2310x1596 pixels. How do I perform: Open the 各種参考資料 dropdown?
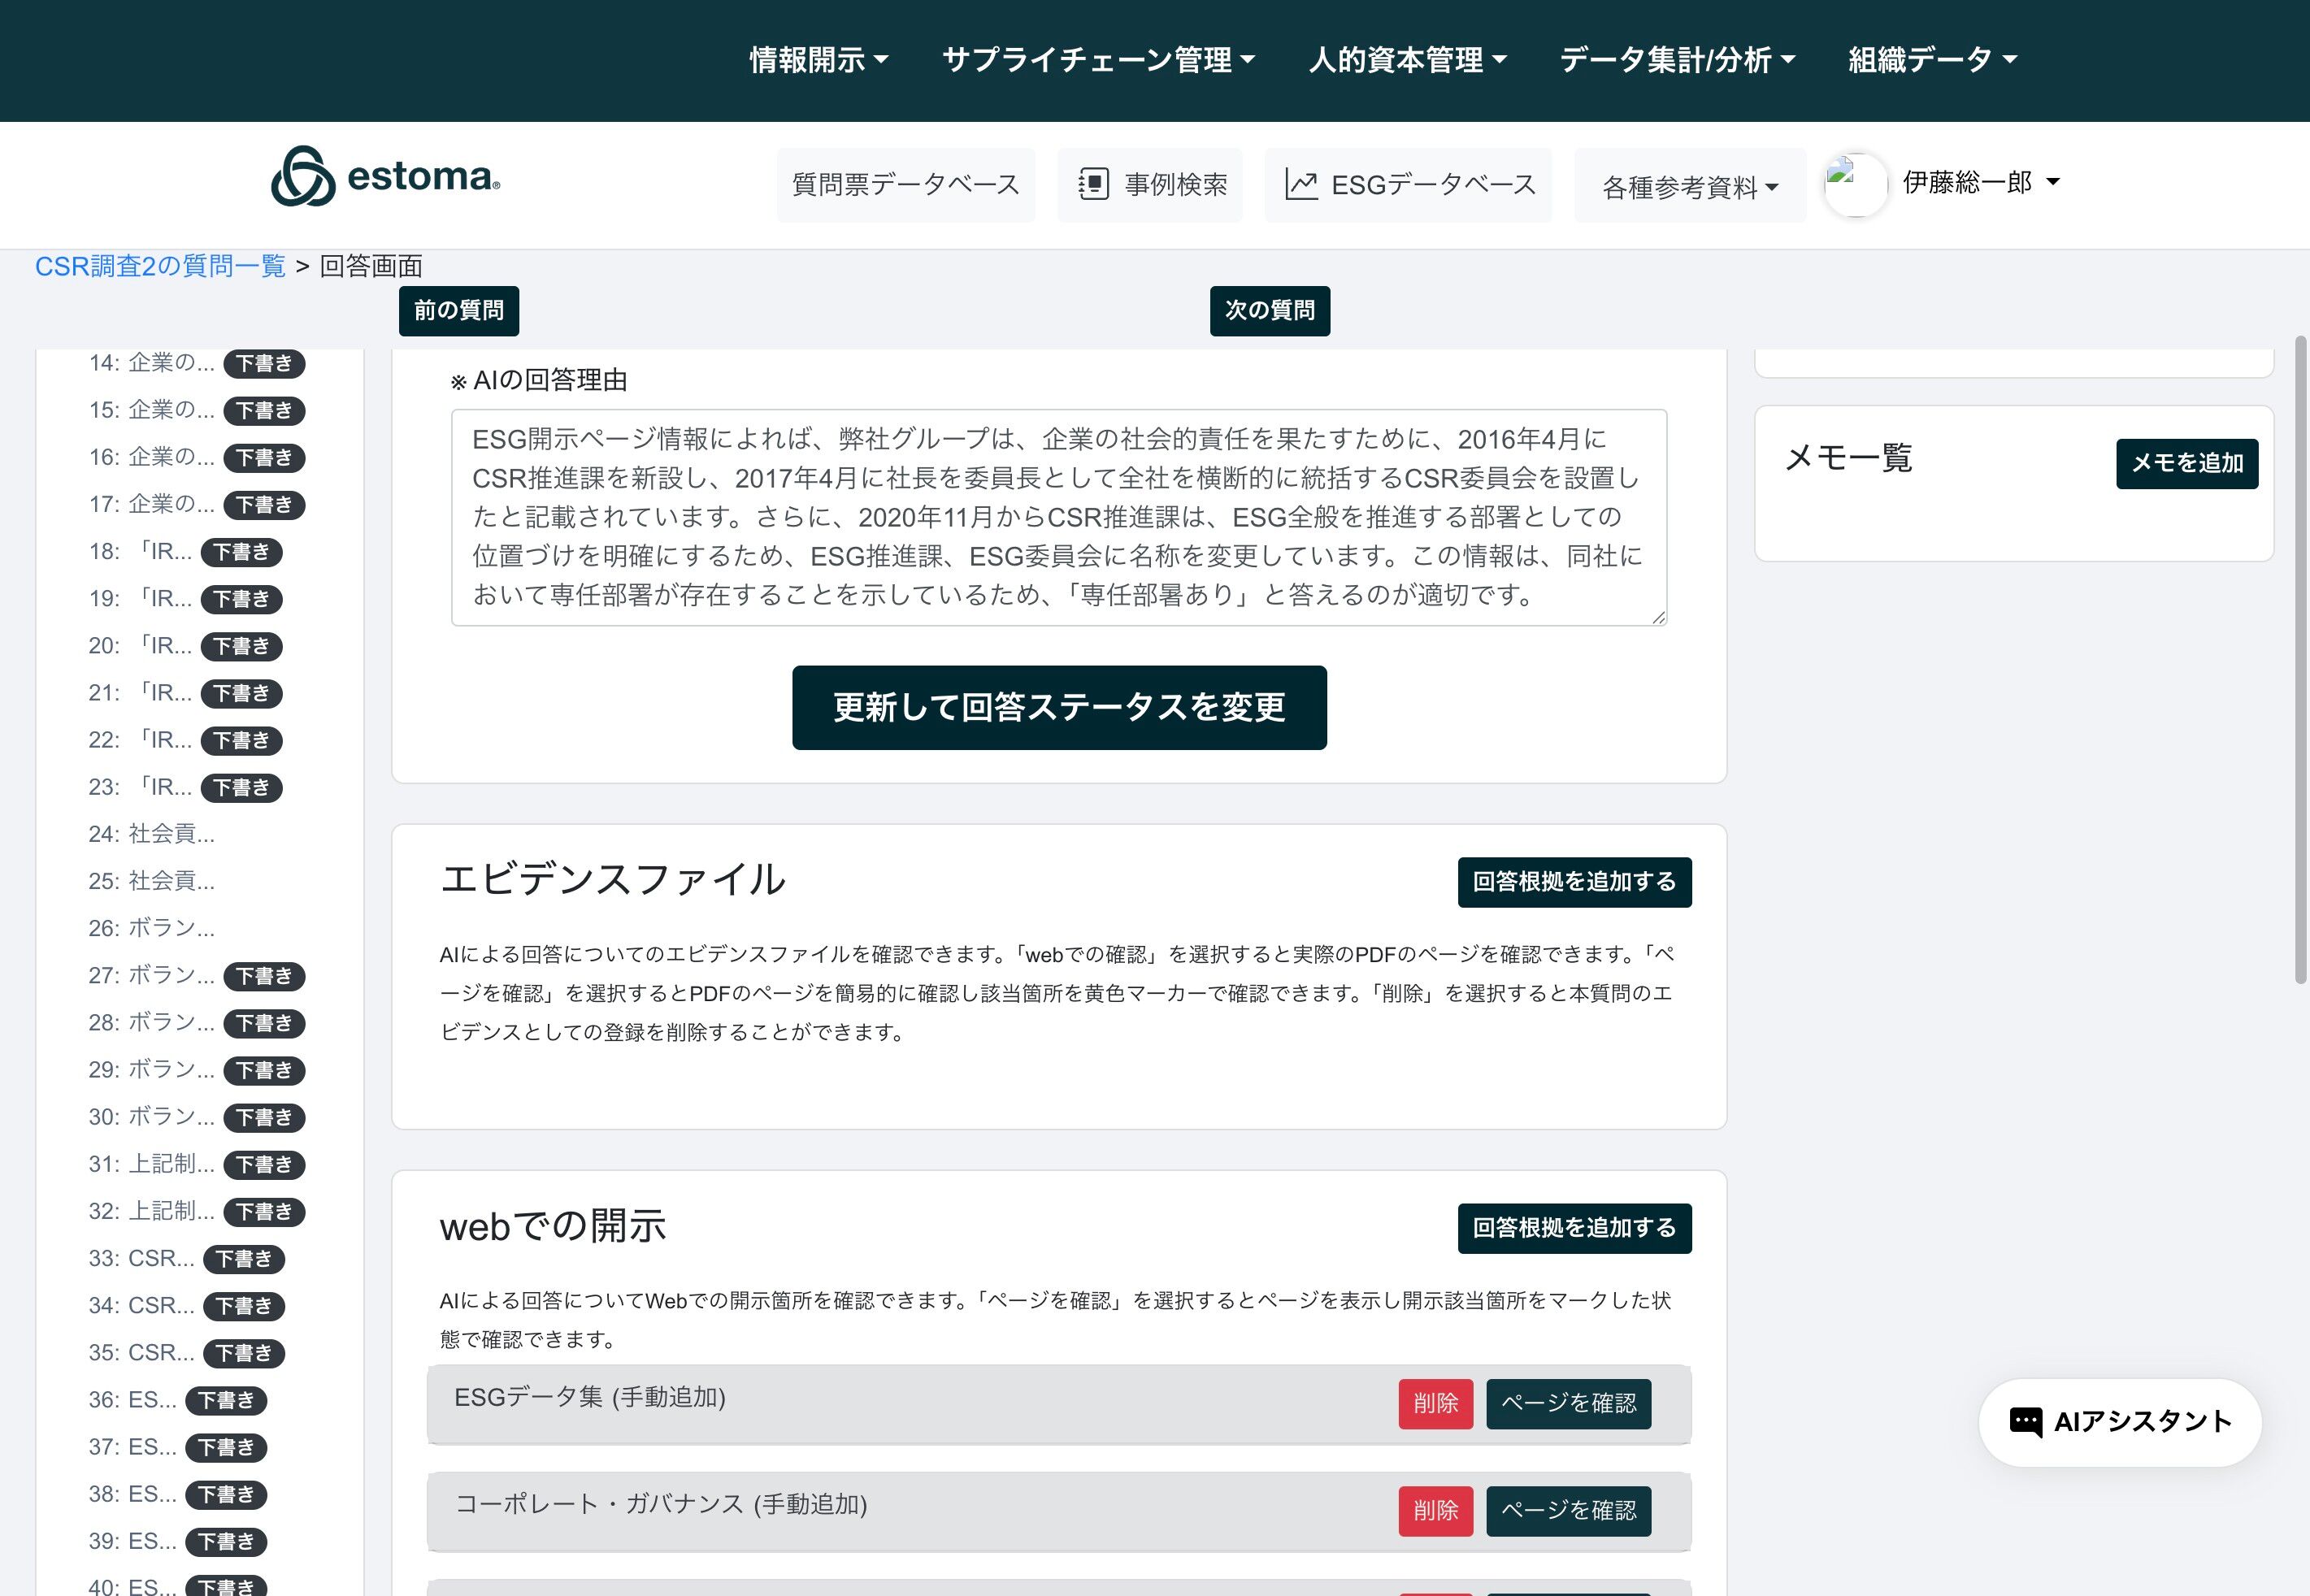[x=1689, y=187]
